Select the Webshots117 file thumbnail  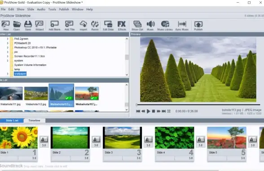point(87,94)
